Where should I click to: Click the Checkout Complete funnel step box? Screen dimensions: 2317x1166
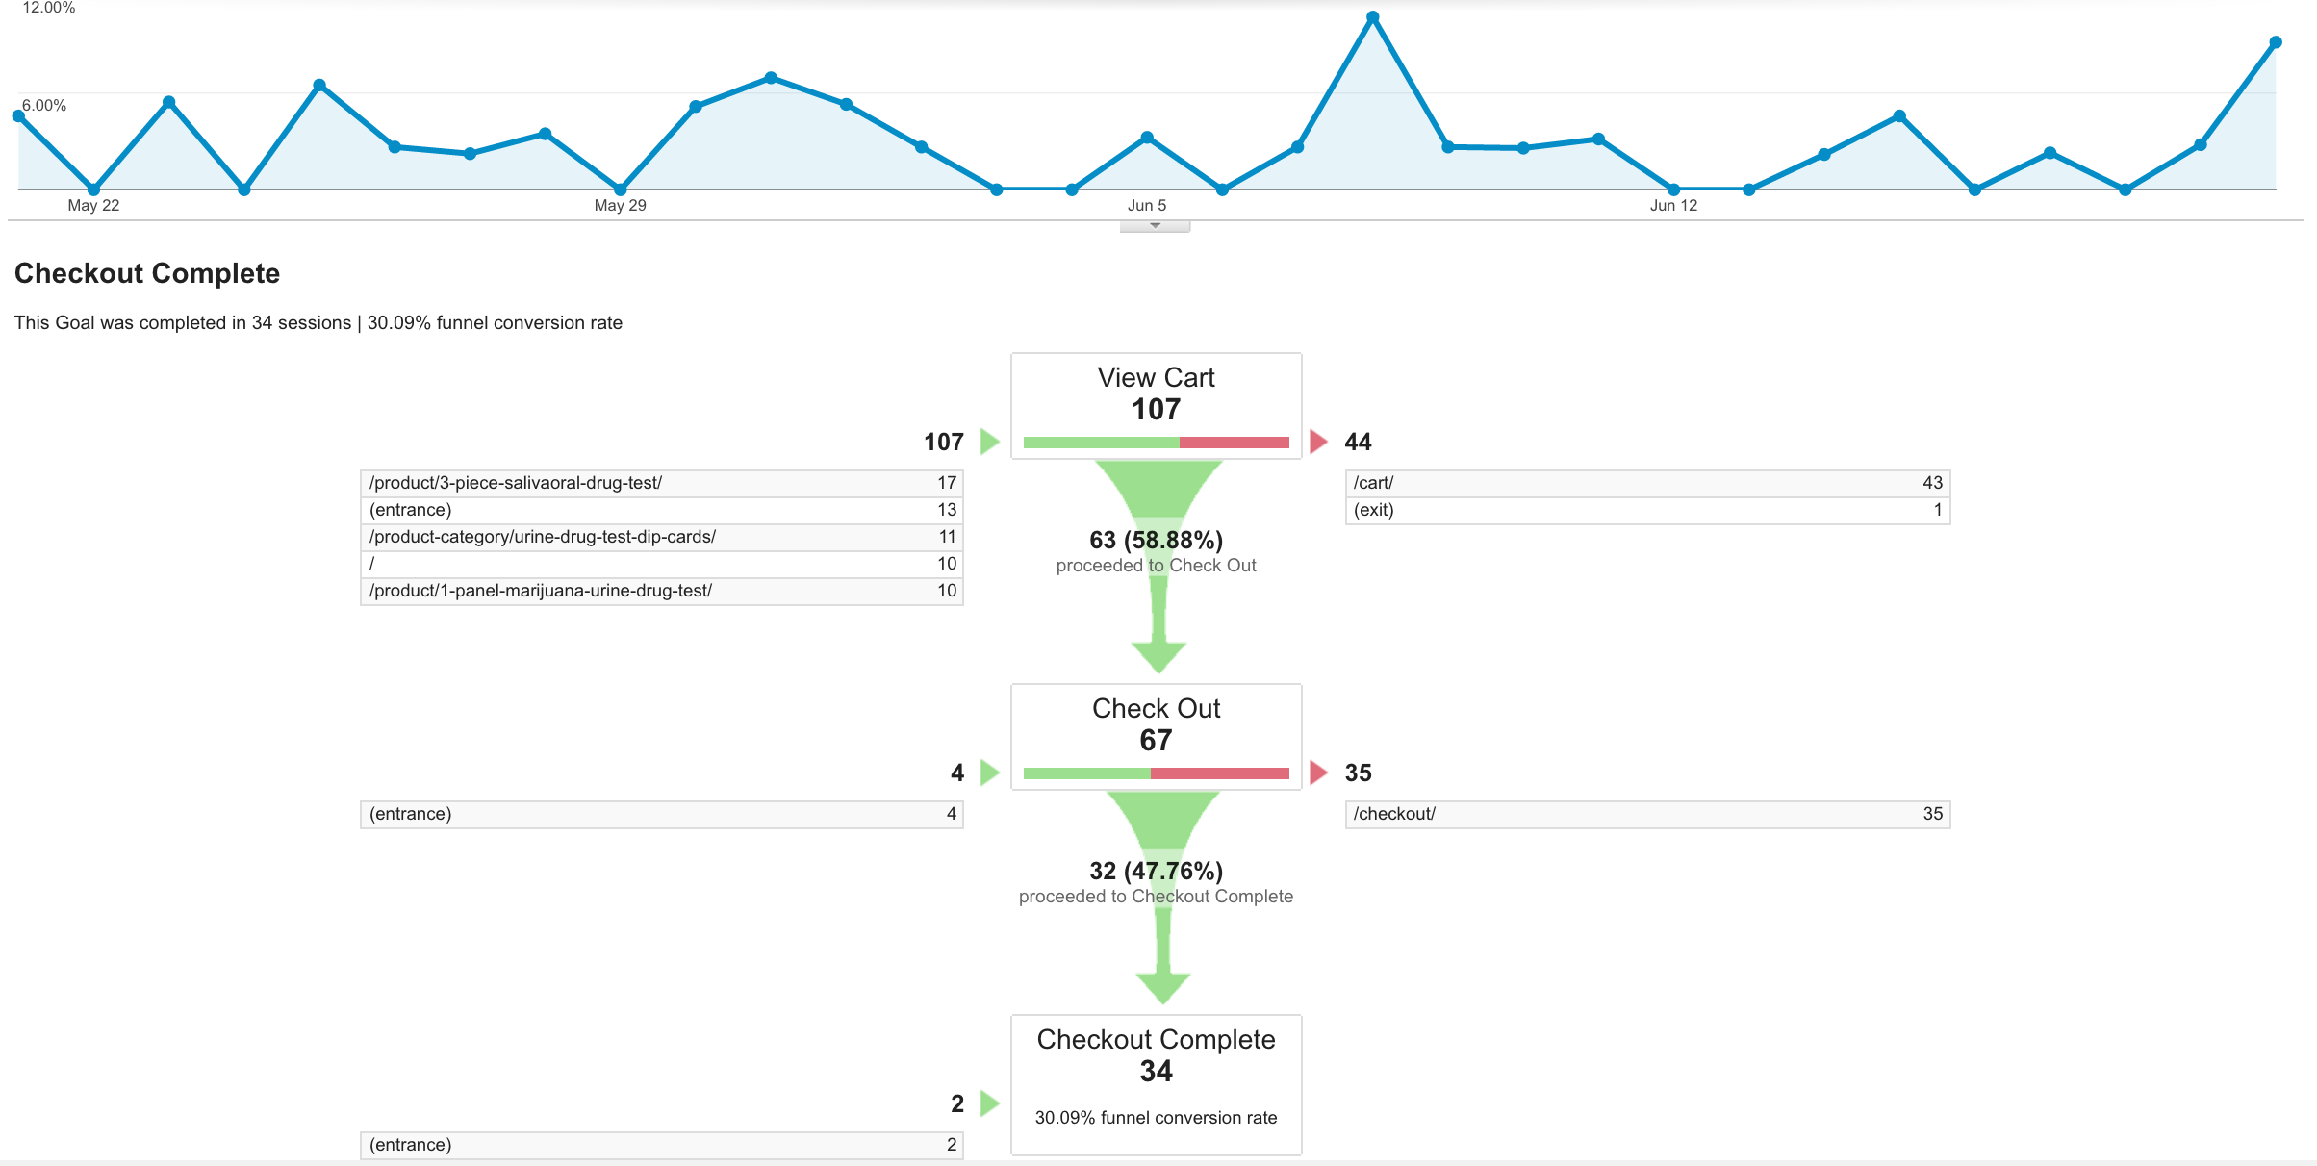coord(1156,1084)
